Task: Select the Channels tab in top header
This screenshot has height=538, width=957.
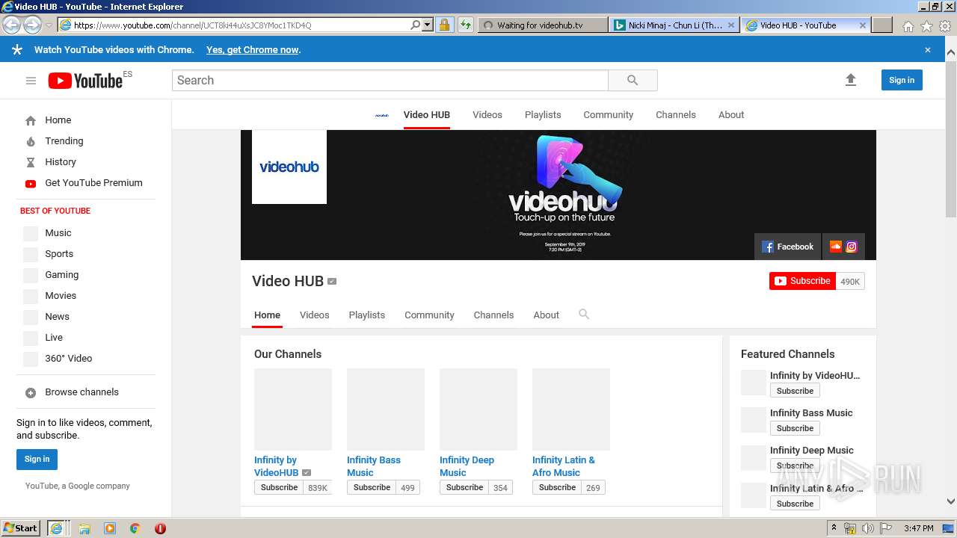Action: (676, 115)
